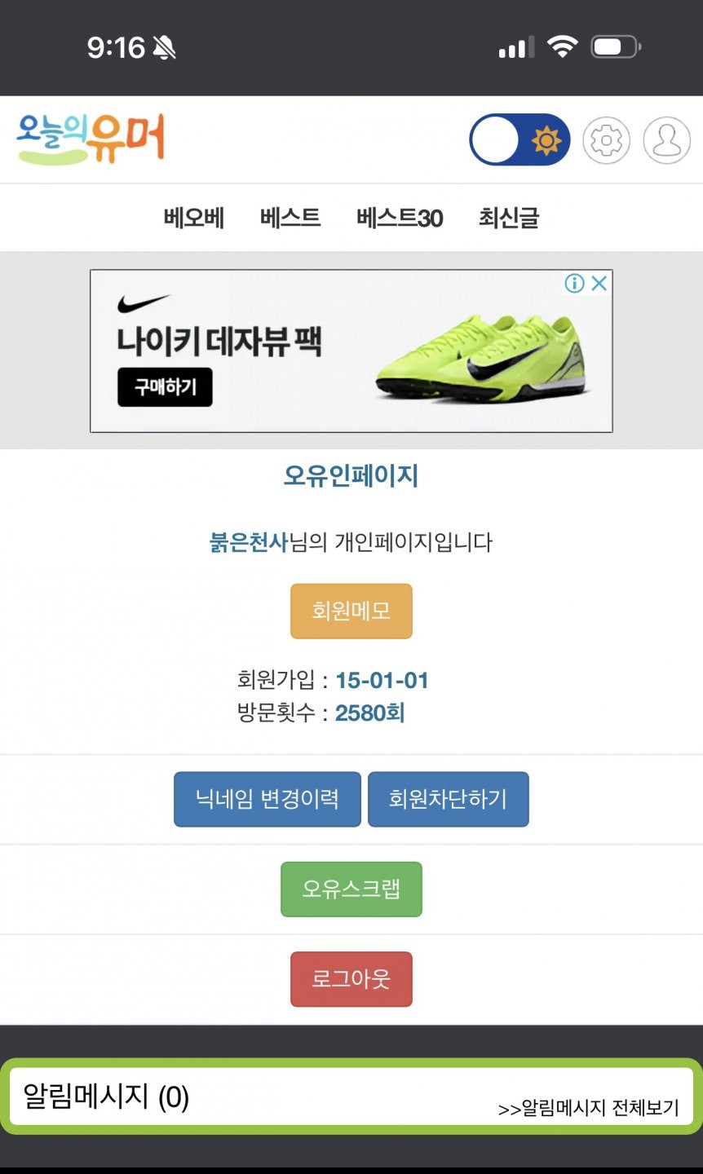Click 회원차단하기 button
The height and width of the screenshot is (1174, 703).
click(x=449, y=799)
